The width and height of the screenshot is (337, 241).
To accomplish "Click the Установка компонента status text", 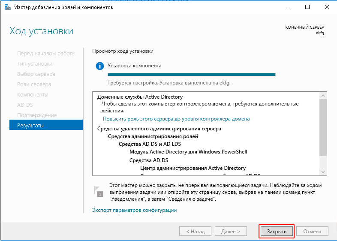I will 135,66.
